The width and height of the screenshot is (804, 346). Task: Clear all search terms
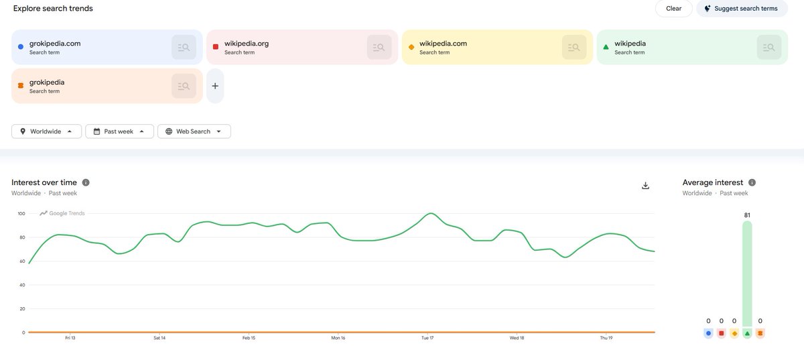pos(674,9)
